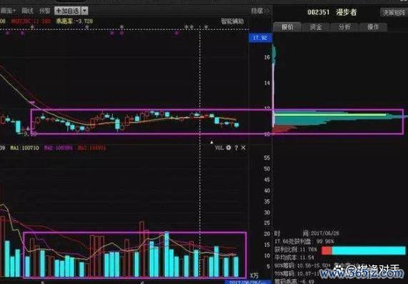The image size is (408, 284).
Task: Switch to the 资金 tab
Action: (x=316, y=27)
